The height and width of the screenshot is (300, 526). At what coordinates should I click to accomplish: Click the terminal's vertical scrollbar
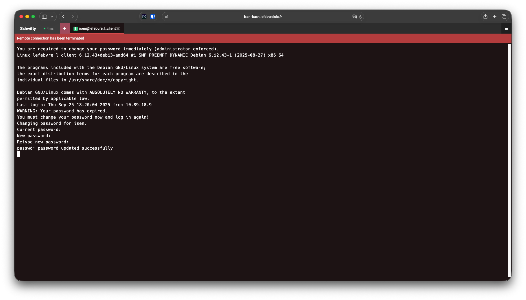[x=509, y=160]
